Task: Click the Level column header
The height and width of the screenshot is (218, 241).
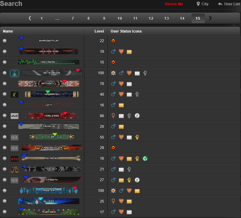Action: [x=99, y=31]
